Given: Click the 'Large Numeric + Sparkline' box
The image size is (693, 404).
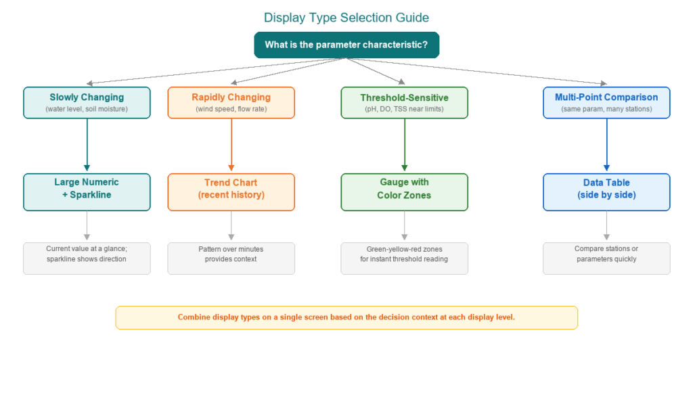Looking at the screenshot, I should tap(87, 192).
